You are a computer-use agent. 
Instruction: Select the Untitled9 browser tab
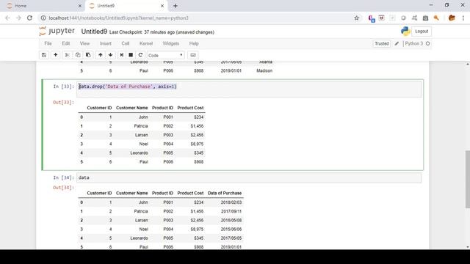[x=126, y=6]
